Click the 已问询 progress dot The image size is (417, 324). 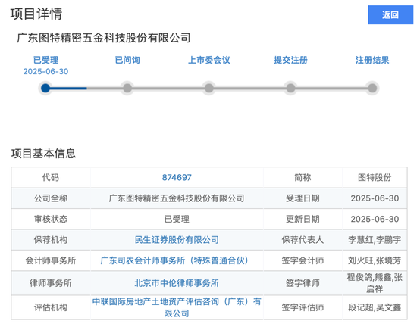pos(127,88)
